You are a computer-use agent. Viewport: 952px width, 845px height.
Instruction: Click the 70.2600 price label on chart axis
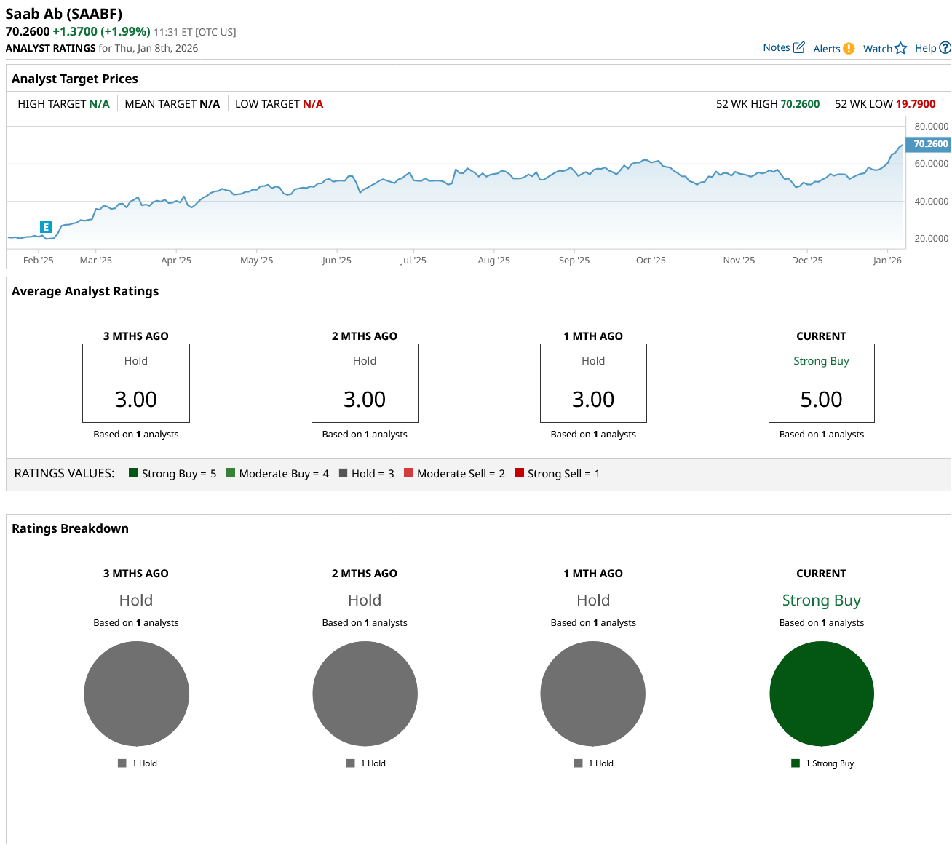point(929,144)
